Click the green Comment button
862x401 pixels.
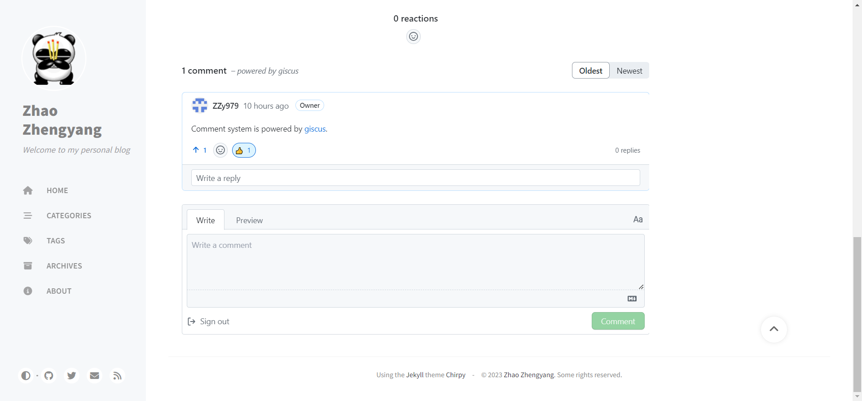[618, 321]
